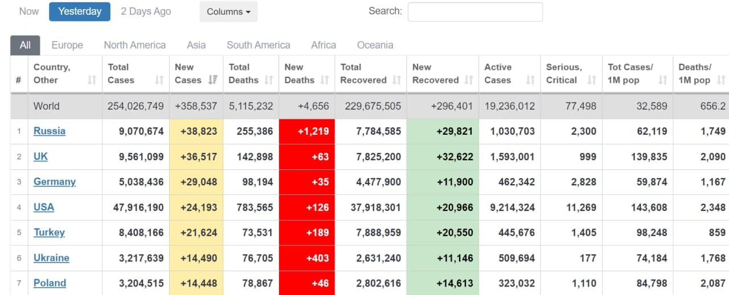
Task: Open the Columns dropdown menu
Action: point(228,11)
